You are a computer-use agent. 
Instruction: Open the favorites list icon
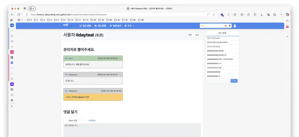tap(248, 14)
